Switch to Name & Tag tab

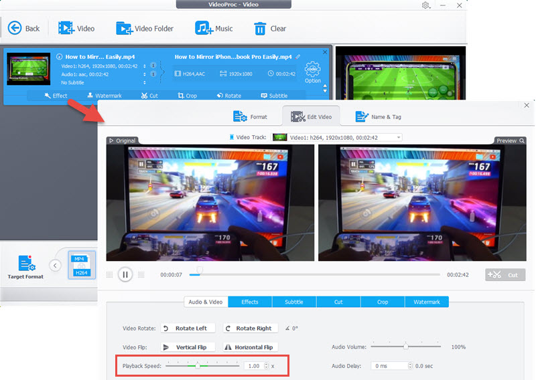tap(378, 117)
